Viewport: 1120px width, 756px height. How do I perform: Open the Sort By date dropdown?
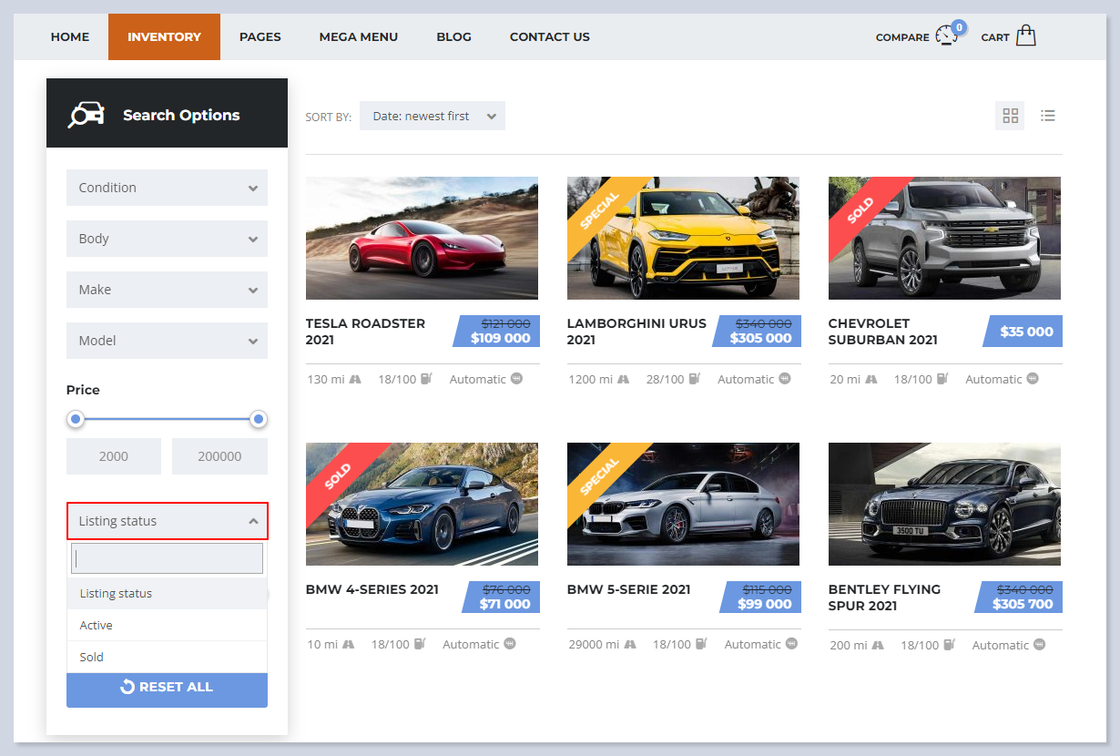433,116
